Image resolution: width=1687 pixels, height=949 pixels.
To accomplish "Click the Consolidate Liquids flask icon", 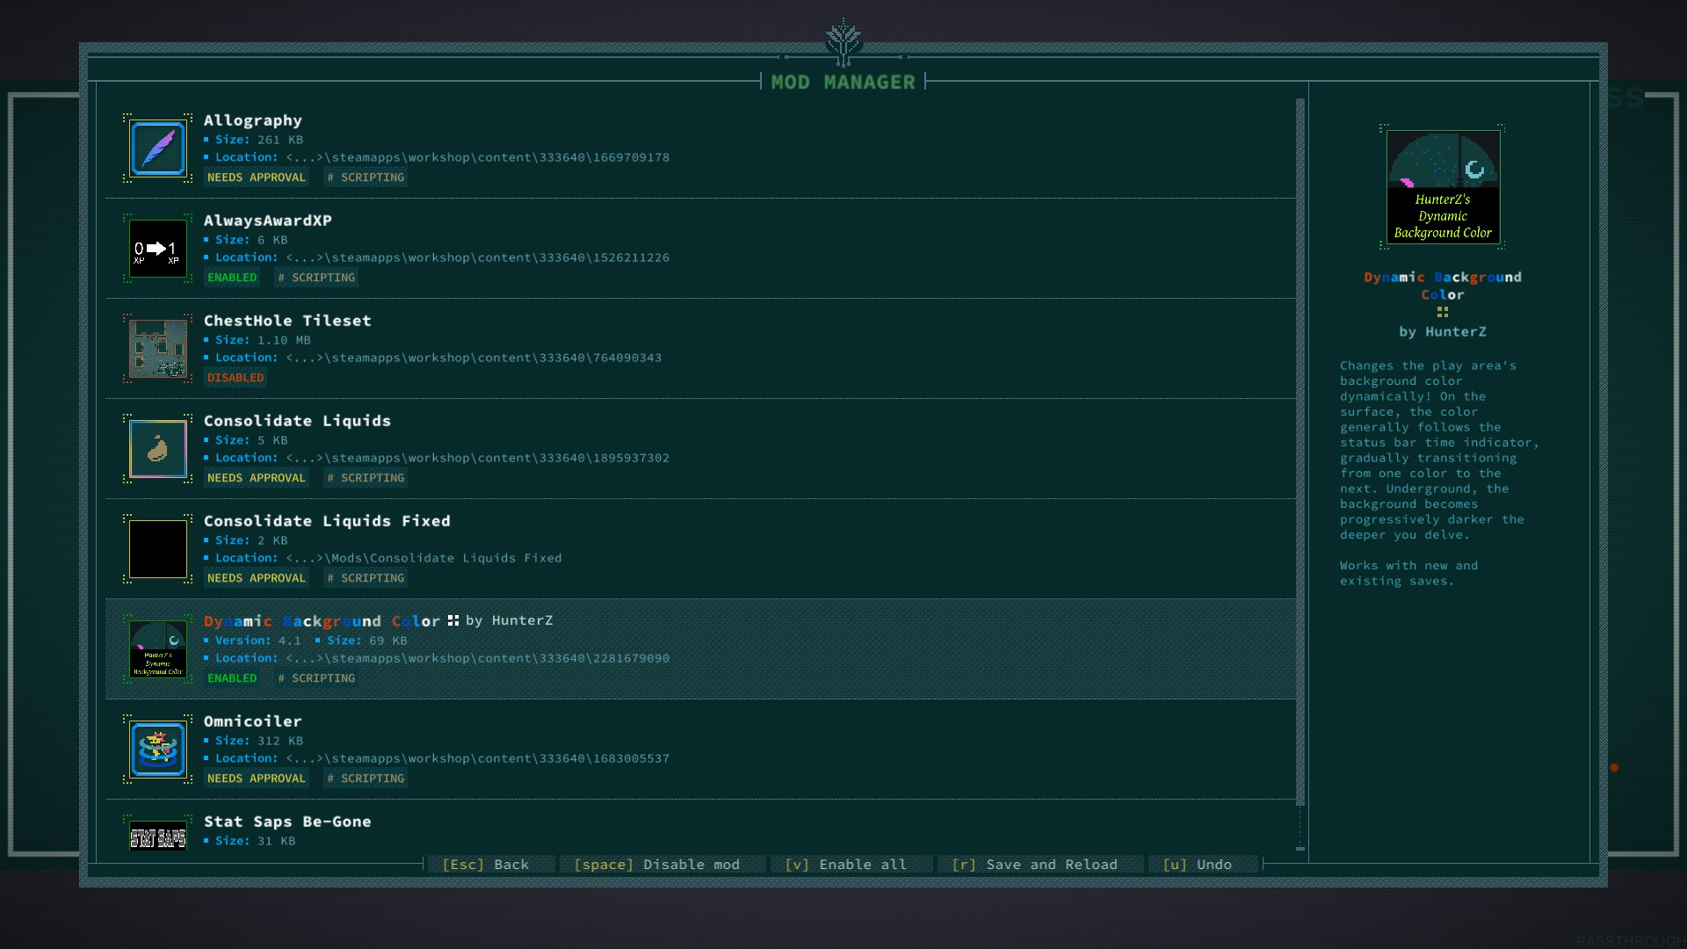I will pyautogui.click(x=158, y=449).
